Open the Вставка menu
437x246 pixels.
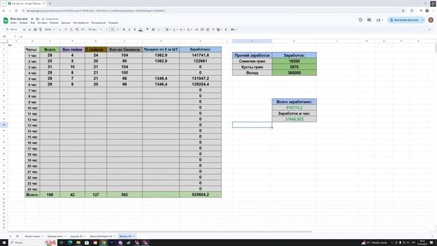pos(42,23)
